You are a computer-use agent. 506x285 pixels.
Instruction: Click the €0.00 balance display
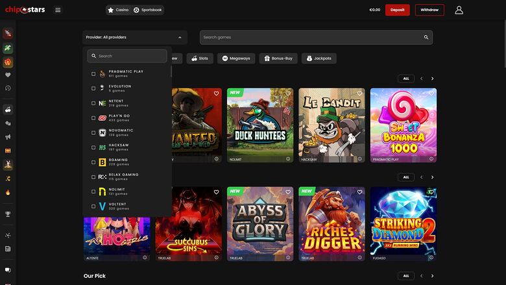(x=375, y=10)
